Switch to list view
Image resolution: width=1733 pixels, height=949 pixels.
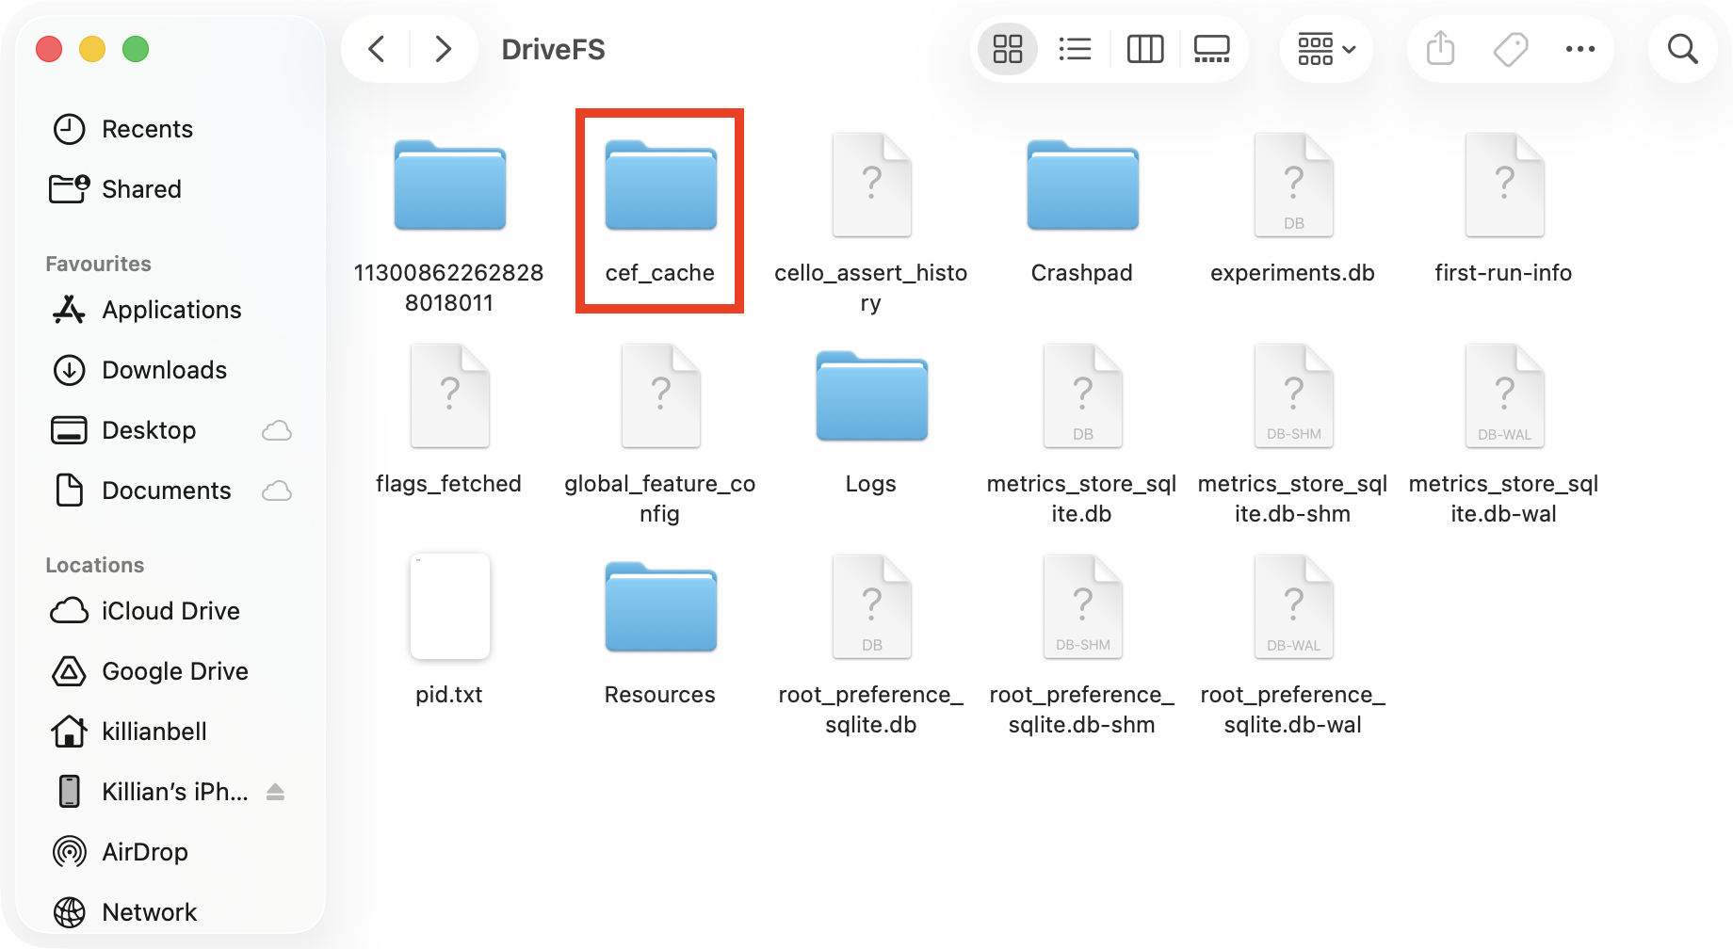click(1075, 49)
